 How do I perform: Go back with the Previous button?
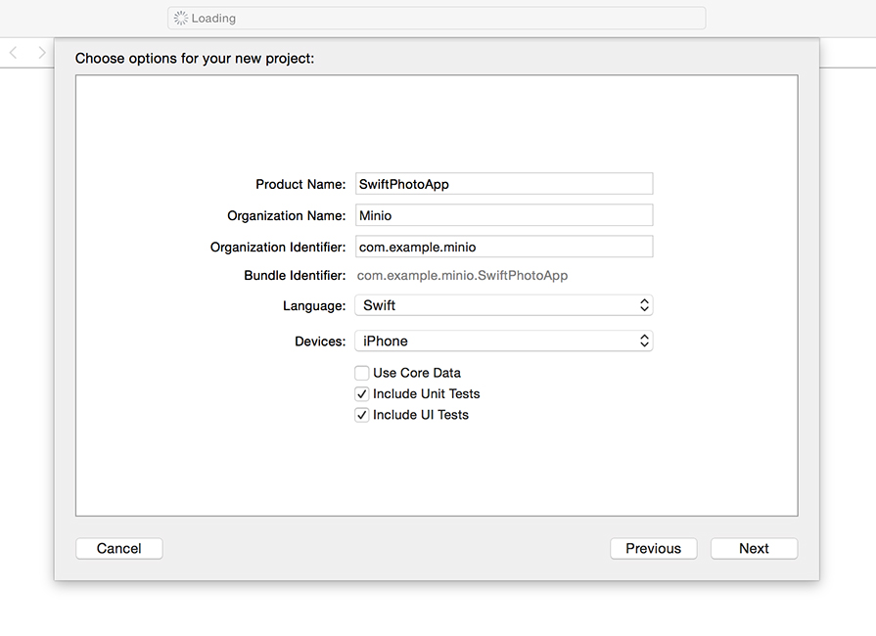pyautogui.click(x=653, y=549)
